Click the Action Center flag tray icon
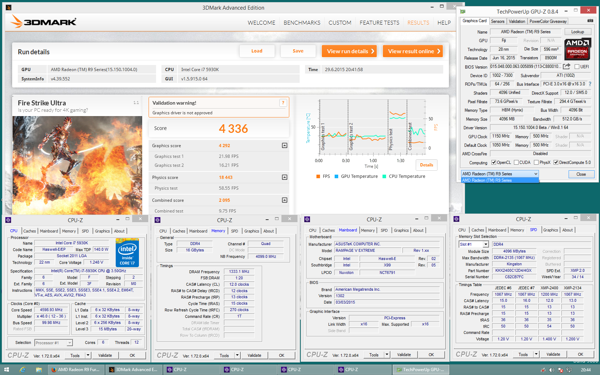The width and height of the screenshot is (600, 375). [x=560, y=370]
